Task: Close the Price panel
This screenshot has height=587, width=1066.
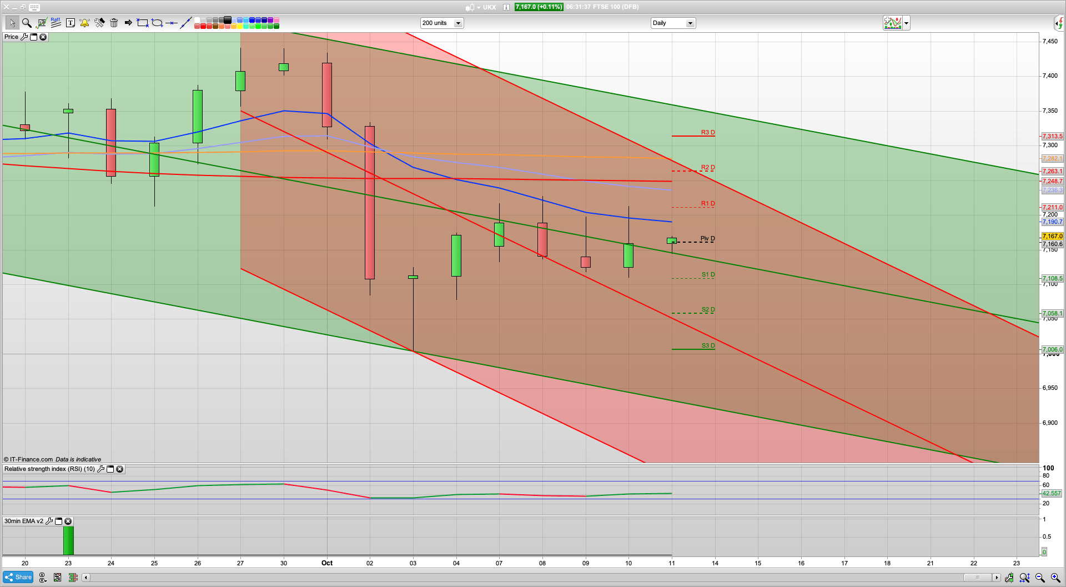Action: (43, 37)
